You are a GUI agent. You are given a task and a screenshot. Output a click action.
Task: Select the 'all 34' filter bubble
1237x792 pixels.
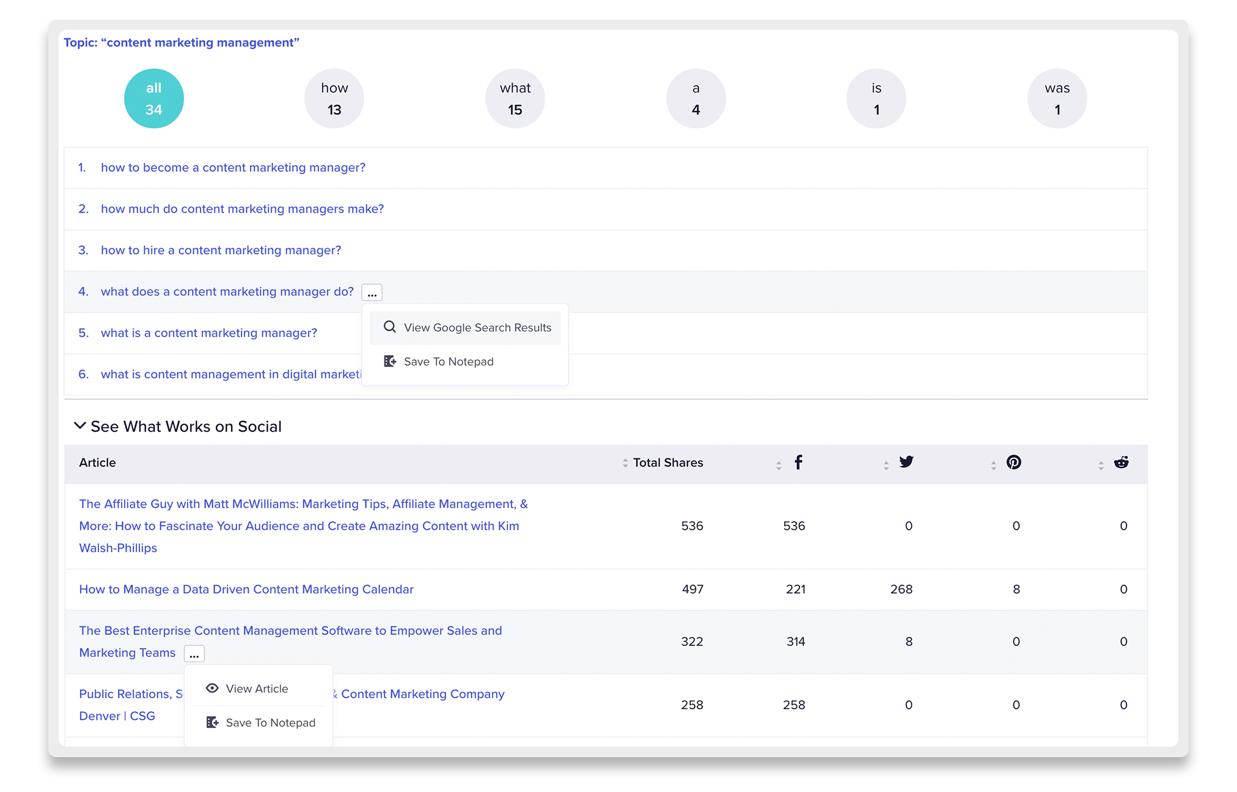(x=154, y=98)
